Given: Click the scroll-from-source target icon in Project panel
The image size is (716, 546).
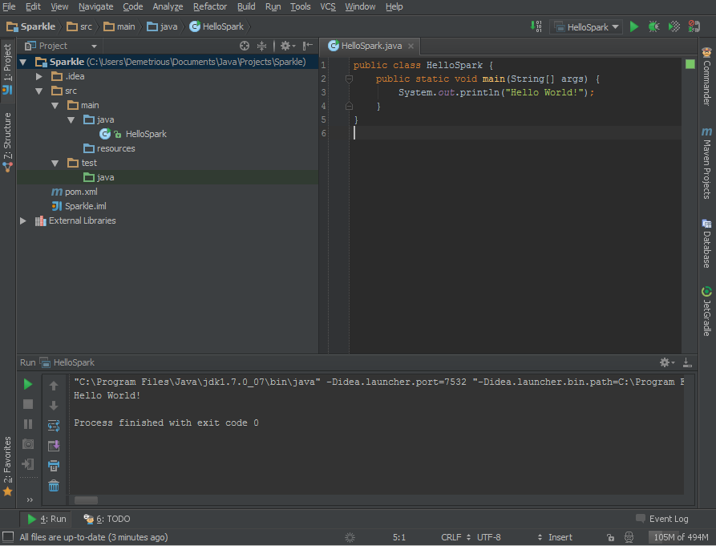Looking at the screenshot, I should tap(245, 47).
